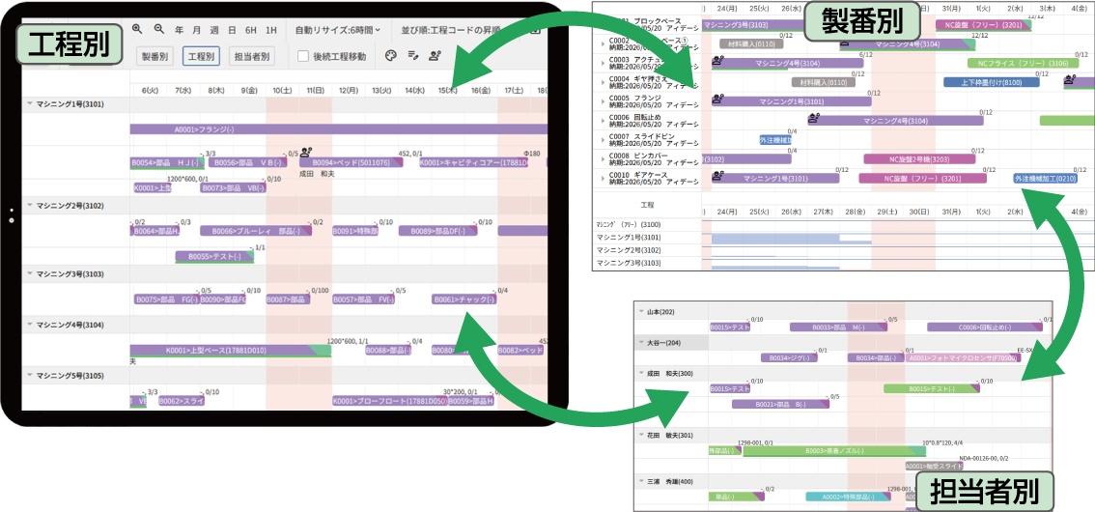Select the B0066>ブルーレィ 部品(-) task bar

point(256,231)
